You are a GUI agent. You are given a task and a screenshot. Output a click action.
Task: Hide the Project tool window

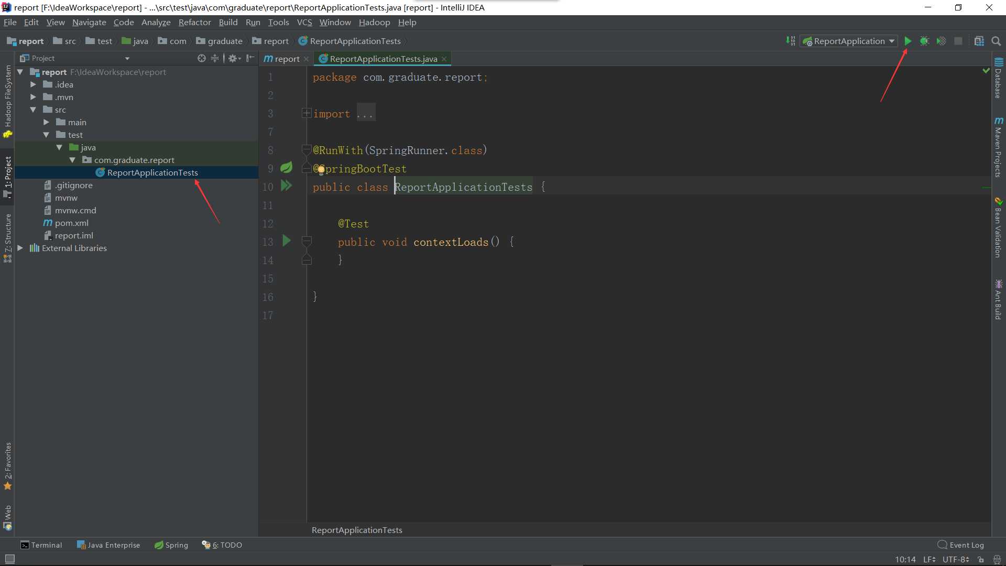[250, 58]
